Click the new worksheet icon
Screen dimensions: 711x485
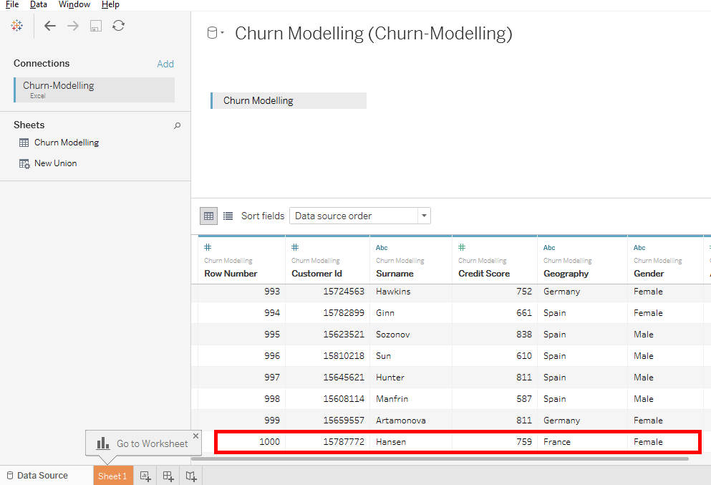coord(145,476)
